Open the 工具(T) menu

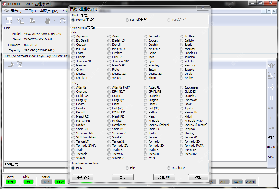30,11
